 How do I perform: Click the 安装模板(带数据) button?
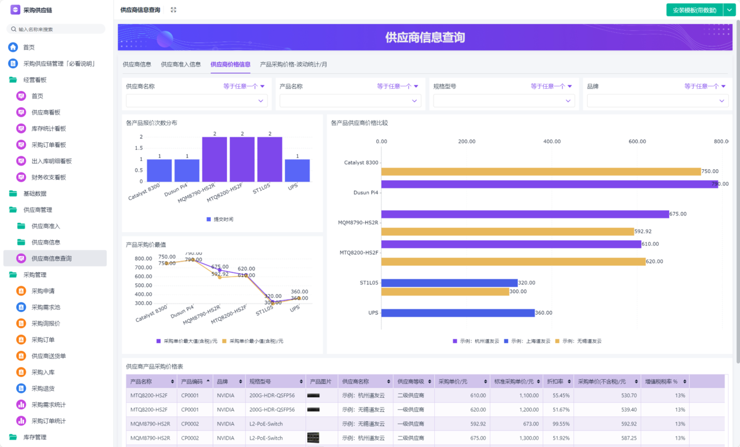pyautogui.click(x=694, y=10)
